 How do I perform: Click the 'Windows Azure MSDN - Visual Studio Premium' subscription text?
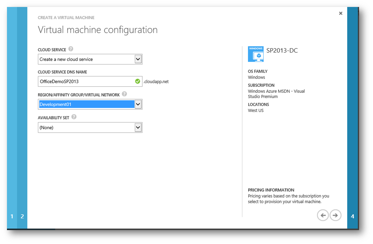pyautogui.click(x=276, y=94)
